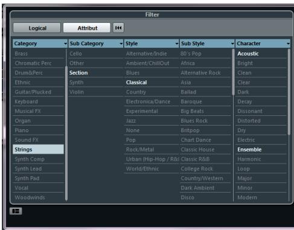Viewport: 294px width, 230px height.
Task: Select Britpop sub style
Action: pos(205,130)
